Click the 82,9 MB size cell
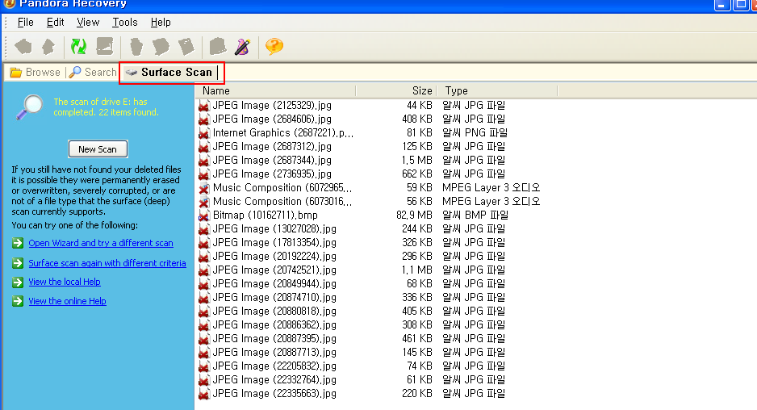Viewport: 757px width, 410px height. [414, 215]
